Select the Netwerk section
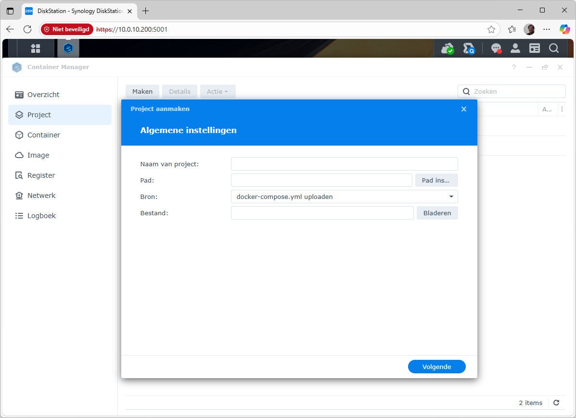 pos(42,196)
